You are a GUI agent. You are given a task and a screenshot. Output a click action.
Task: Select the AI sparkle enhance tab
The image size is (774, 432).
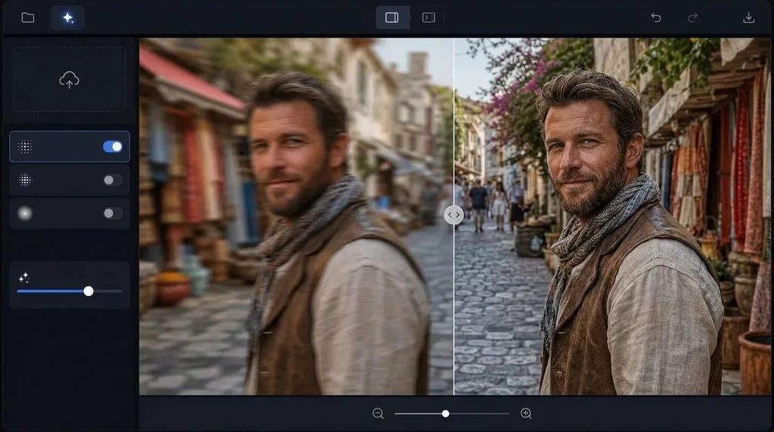(x=67, y=18)
